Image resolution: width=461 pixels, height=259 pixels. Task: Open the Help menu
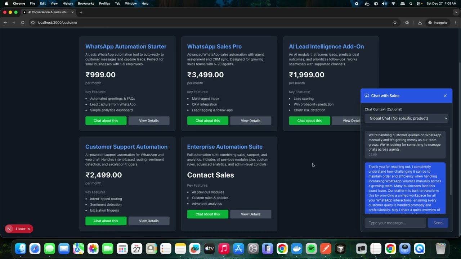[145, 3]
